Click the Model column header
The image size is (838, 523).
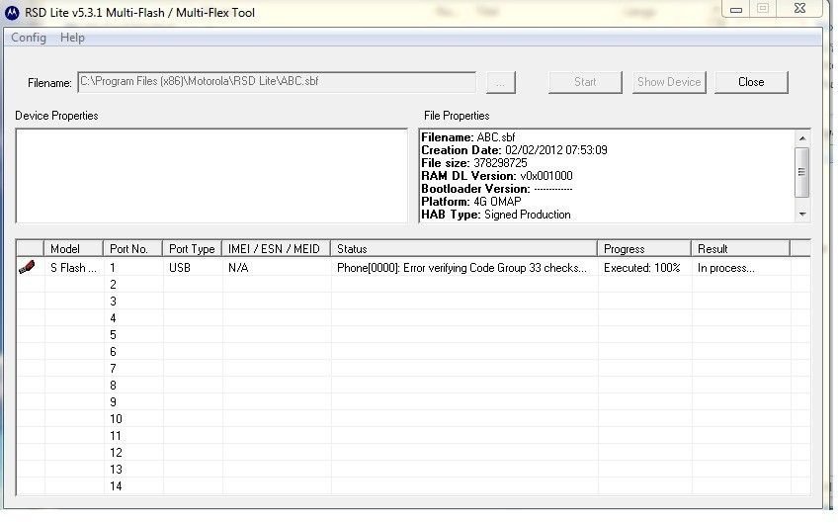pos(73,249)
